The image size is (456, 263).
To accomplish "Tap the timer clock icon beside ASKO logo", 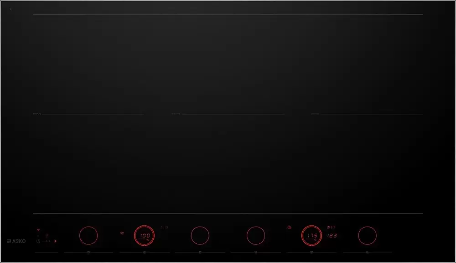I will [38, 241].
